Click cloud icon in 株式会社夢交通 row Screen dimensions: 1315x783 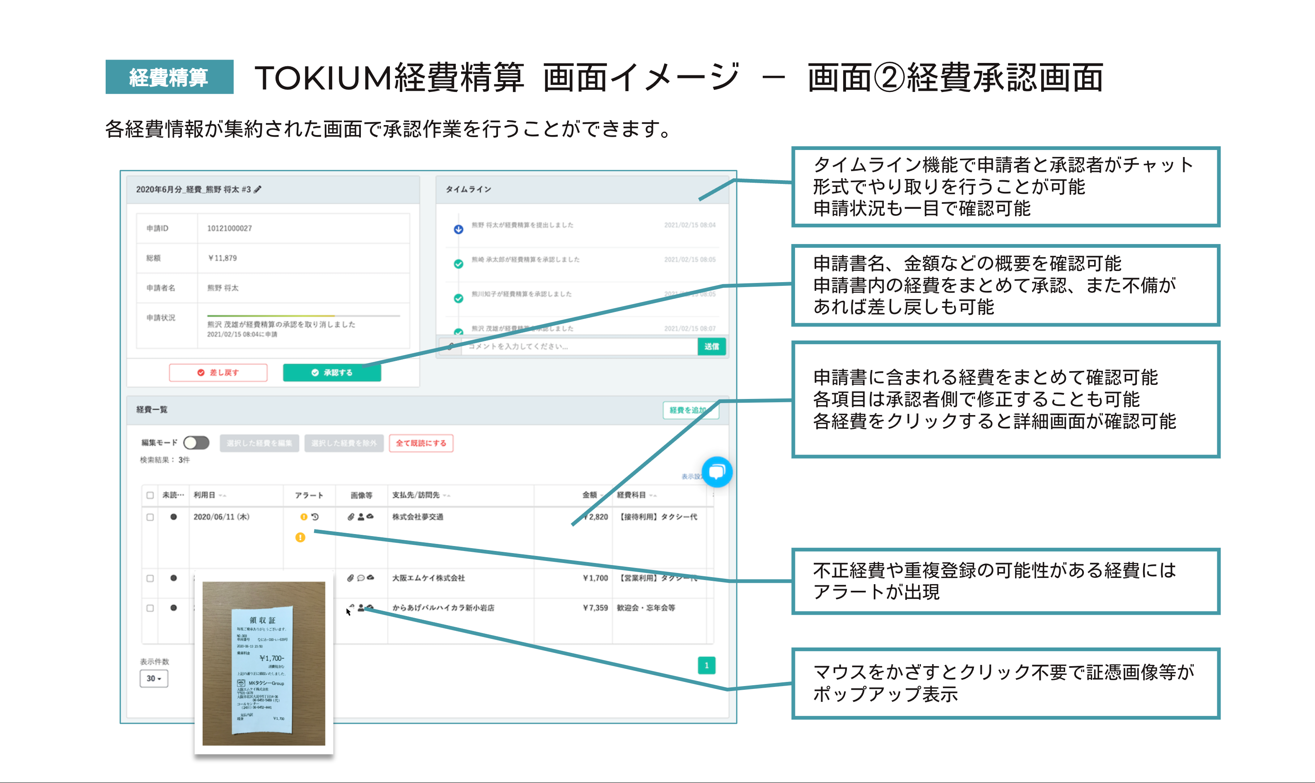(370, 517)
